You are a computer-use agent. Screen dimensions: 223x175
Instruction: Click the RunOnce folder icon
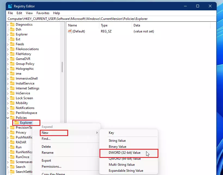(x=12, y=157)
